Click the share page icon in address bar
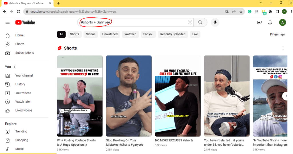 (234, 12)
